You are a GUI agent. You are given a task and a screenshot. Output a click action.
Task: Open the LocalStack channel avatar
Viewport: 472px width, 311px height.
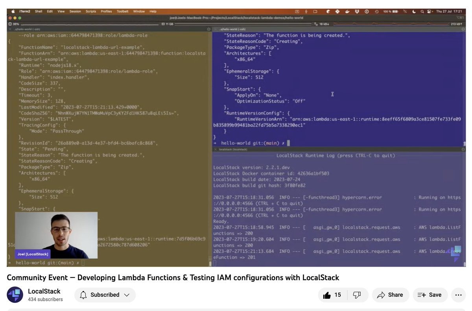pos(15,295)
